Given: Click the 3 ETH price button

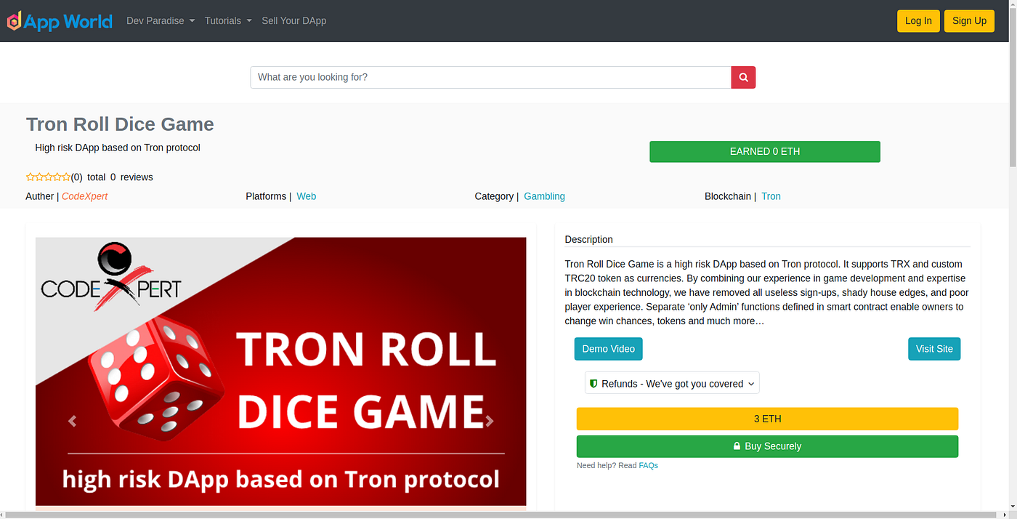Looking at the screenshot, I should 767,419.
